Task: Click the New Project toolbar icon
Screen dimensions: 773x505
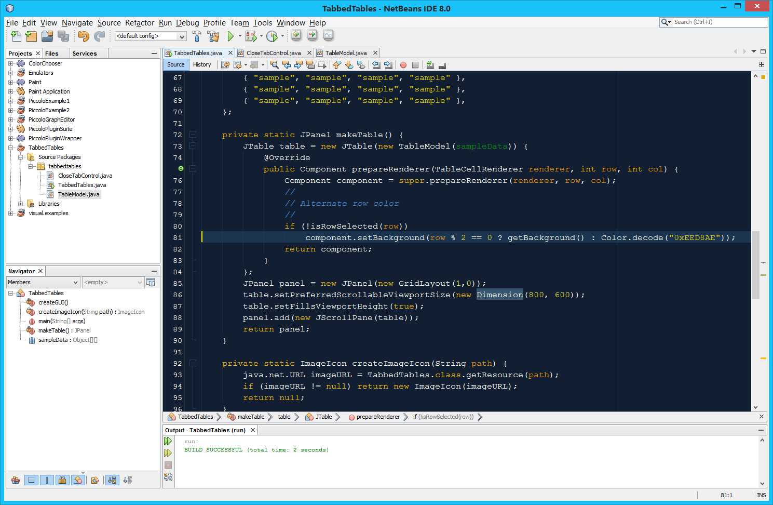Action: [31, 36]
